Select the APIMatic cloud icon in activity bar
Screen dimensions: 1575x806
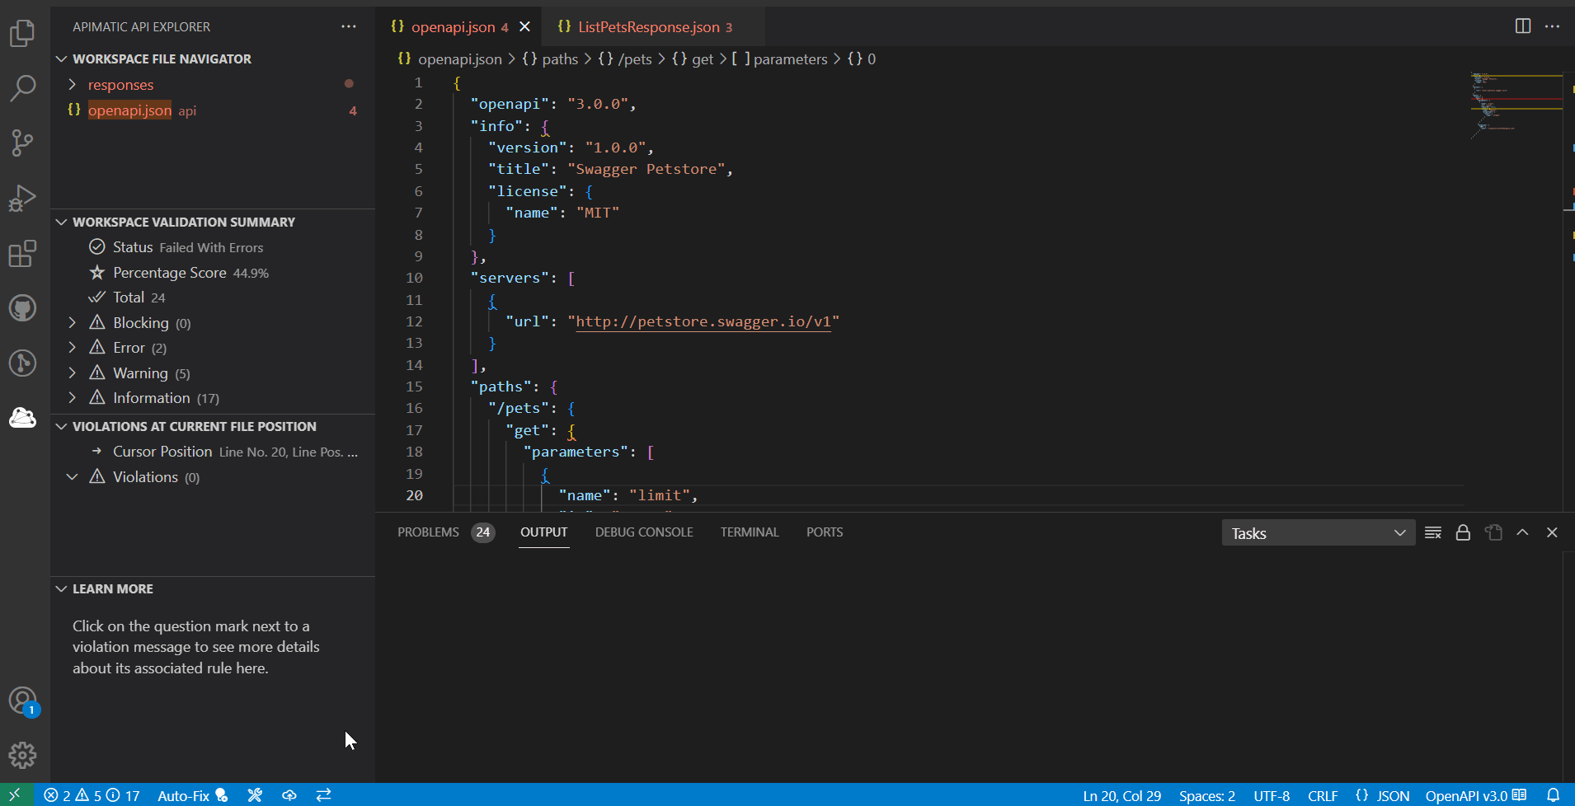(x=22, y=418)
